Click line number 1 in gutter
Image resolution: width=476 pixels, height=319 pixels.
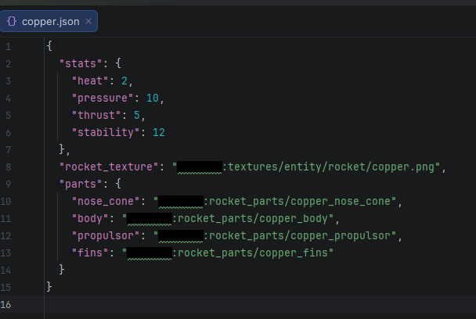(x=8, y=47)
